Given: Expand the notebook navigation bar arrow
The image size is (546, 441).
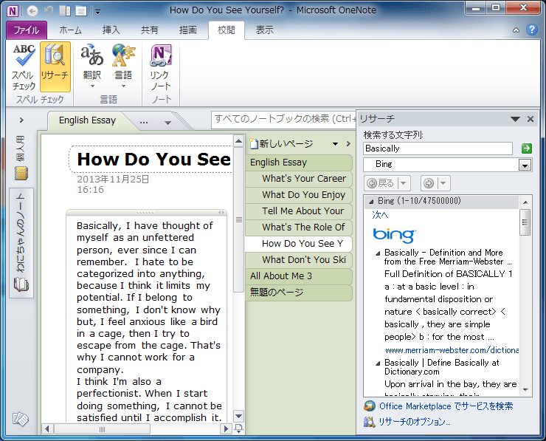Looking at the screenshot, I should [21, 120].
